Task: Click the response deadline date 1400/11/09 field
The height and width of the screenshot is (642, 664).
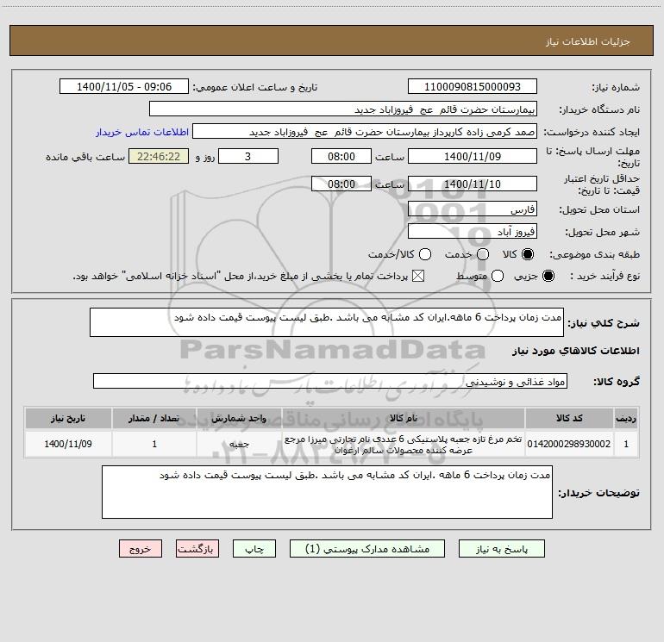Action: click(x=473, y=156)
